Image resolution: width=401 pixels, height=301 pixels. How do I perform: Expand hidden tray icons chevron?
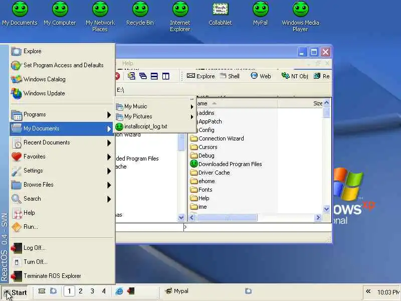coord(368,291)
